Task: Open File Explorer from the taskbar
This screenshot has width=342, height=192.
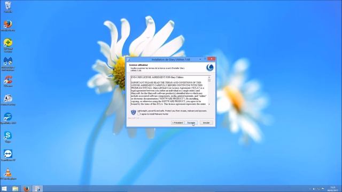Action: click(x=15, y=188)
